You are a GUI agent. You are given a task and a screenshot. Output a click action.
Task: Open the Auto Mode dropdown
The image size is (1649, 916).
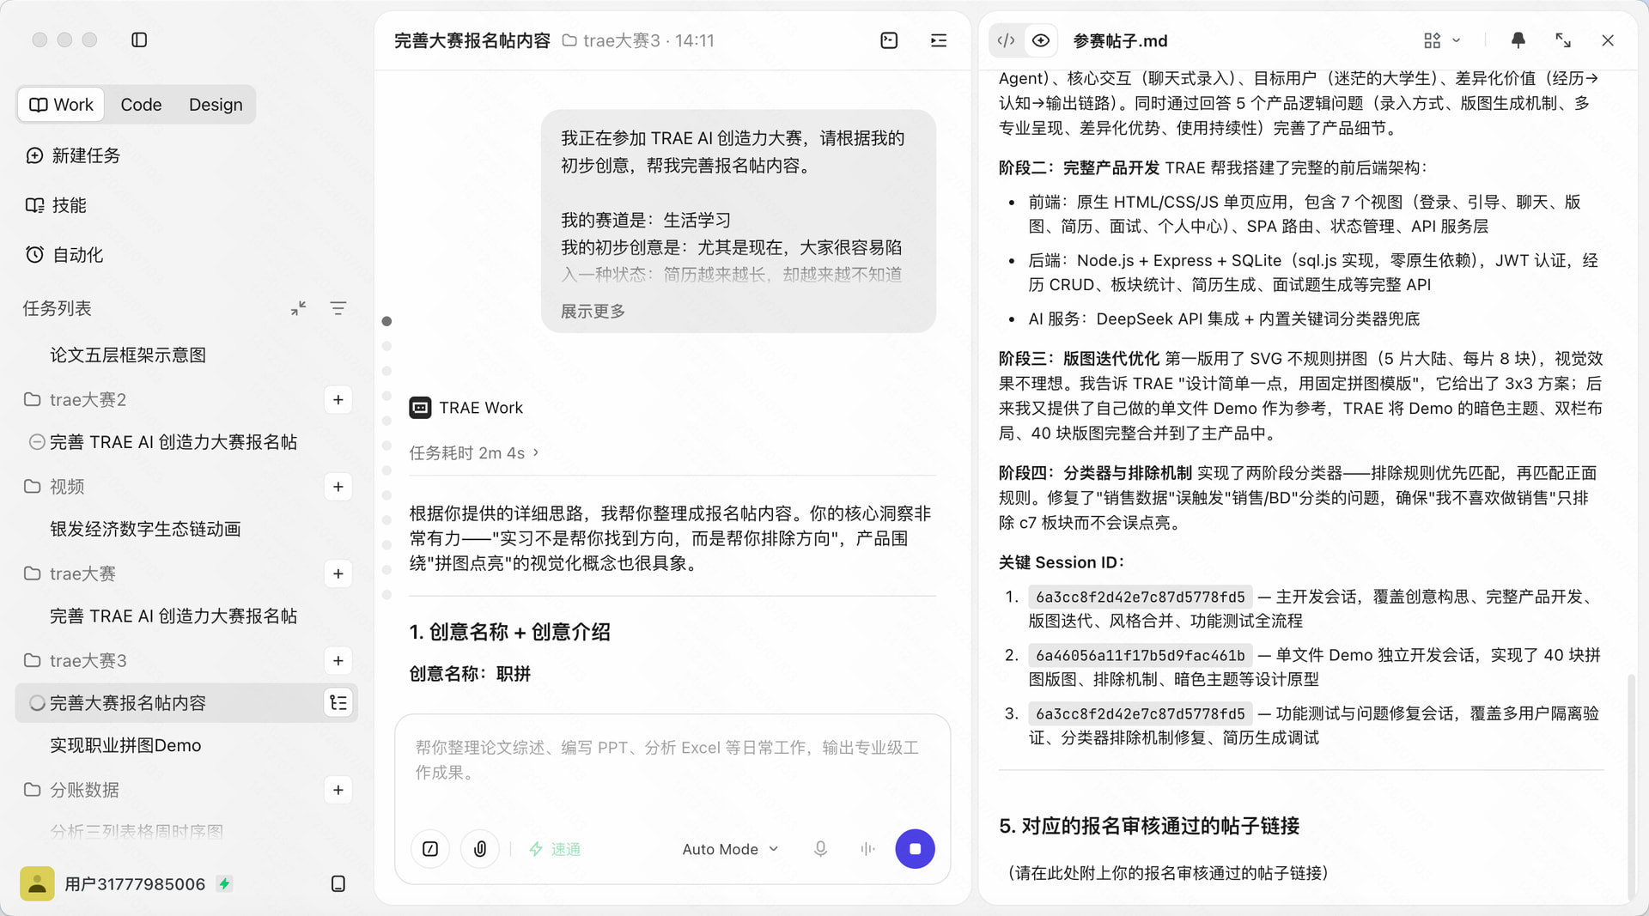coord(731,849)
